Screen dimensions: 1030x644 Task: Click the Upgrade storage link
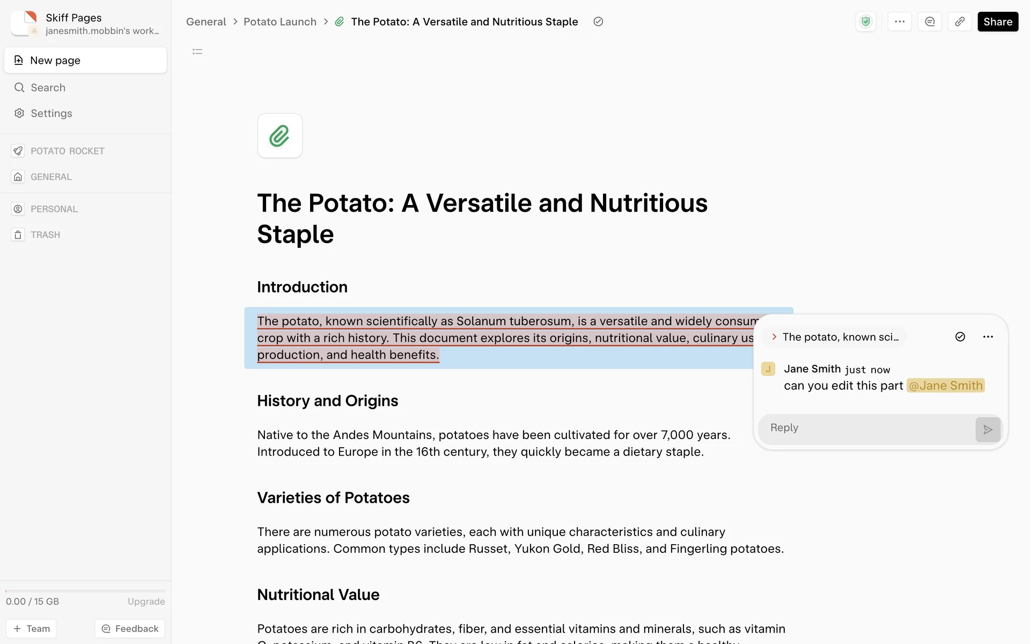[x=146, y=601]
